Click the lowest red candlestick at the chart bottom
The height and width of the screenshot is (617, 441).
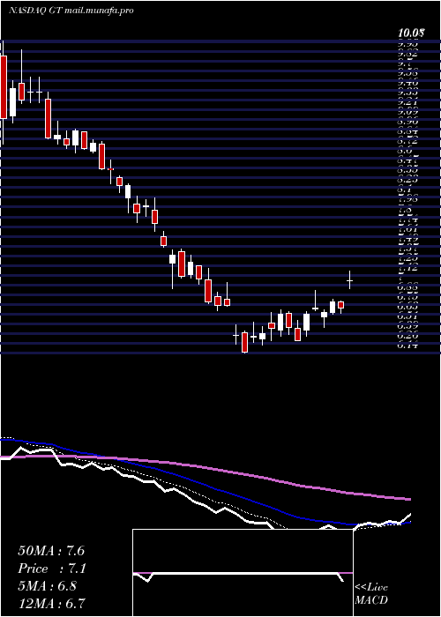tap(245, 342)
